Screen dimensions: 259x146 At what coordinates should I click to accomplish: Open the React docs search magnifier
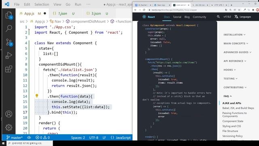[x=218, y=17]
